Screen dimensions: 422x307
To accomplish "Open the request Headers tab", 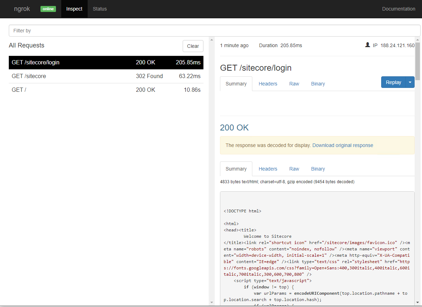I will tap(268, 84).
